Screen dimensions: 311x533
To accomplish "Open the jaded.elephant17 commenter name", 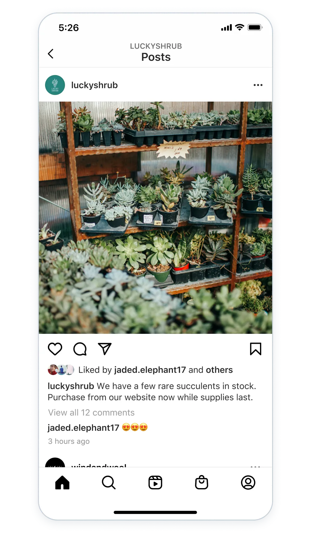I will click(x=83, y=428).
